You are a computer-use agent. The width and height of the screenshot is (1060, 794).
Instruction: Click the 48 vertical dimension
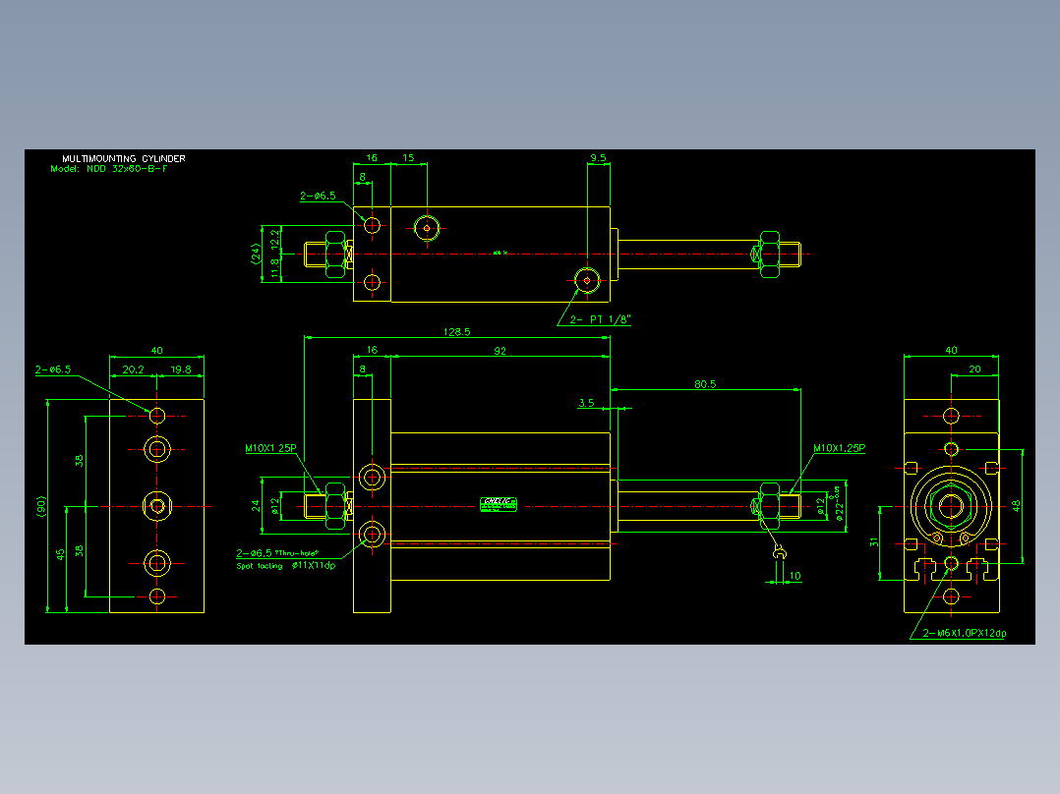coord(1016,505)
